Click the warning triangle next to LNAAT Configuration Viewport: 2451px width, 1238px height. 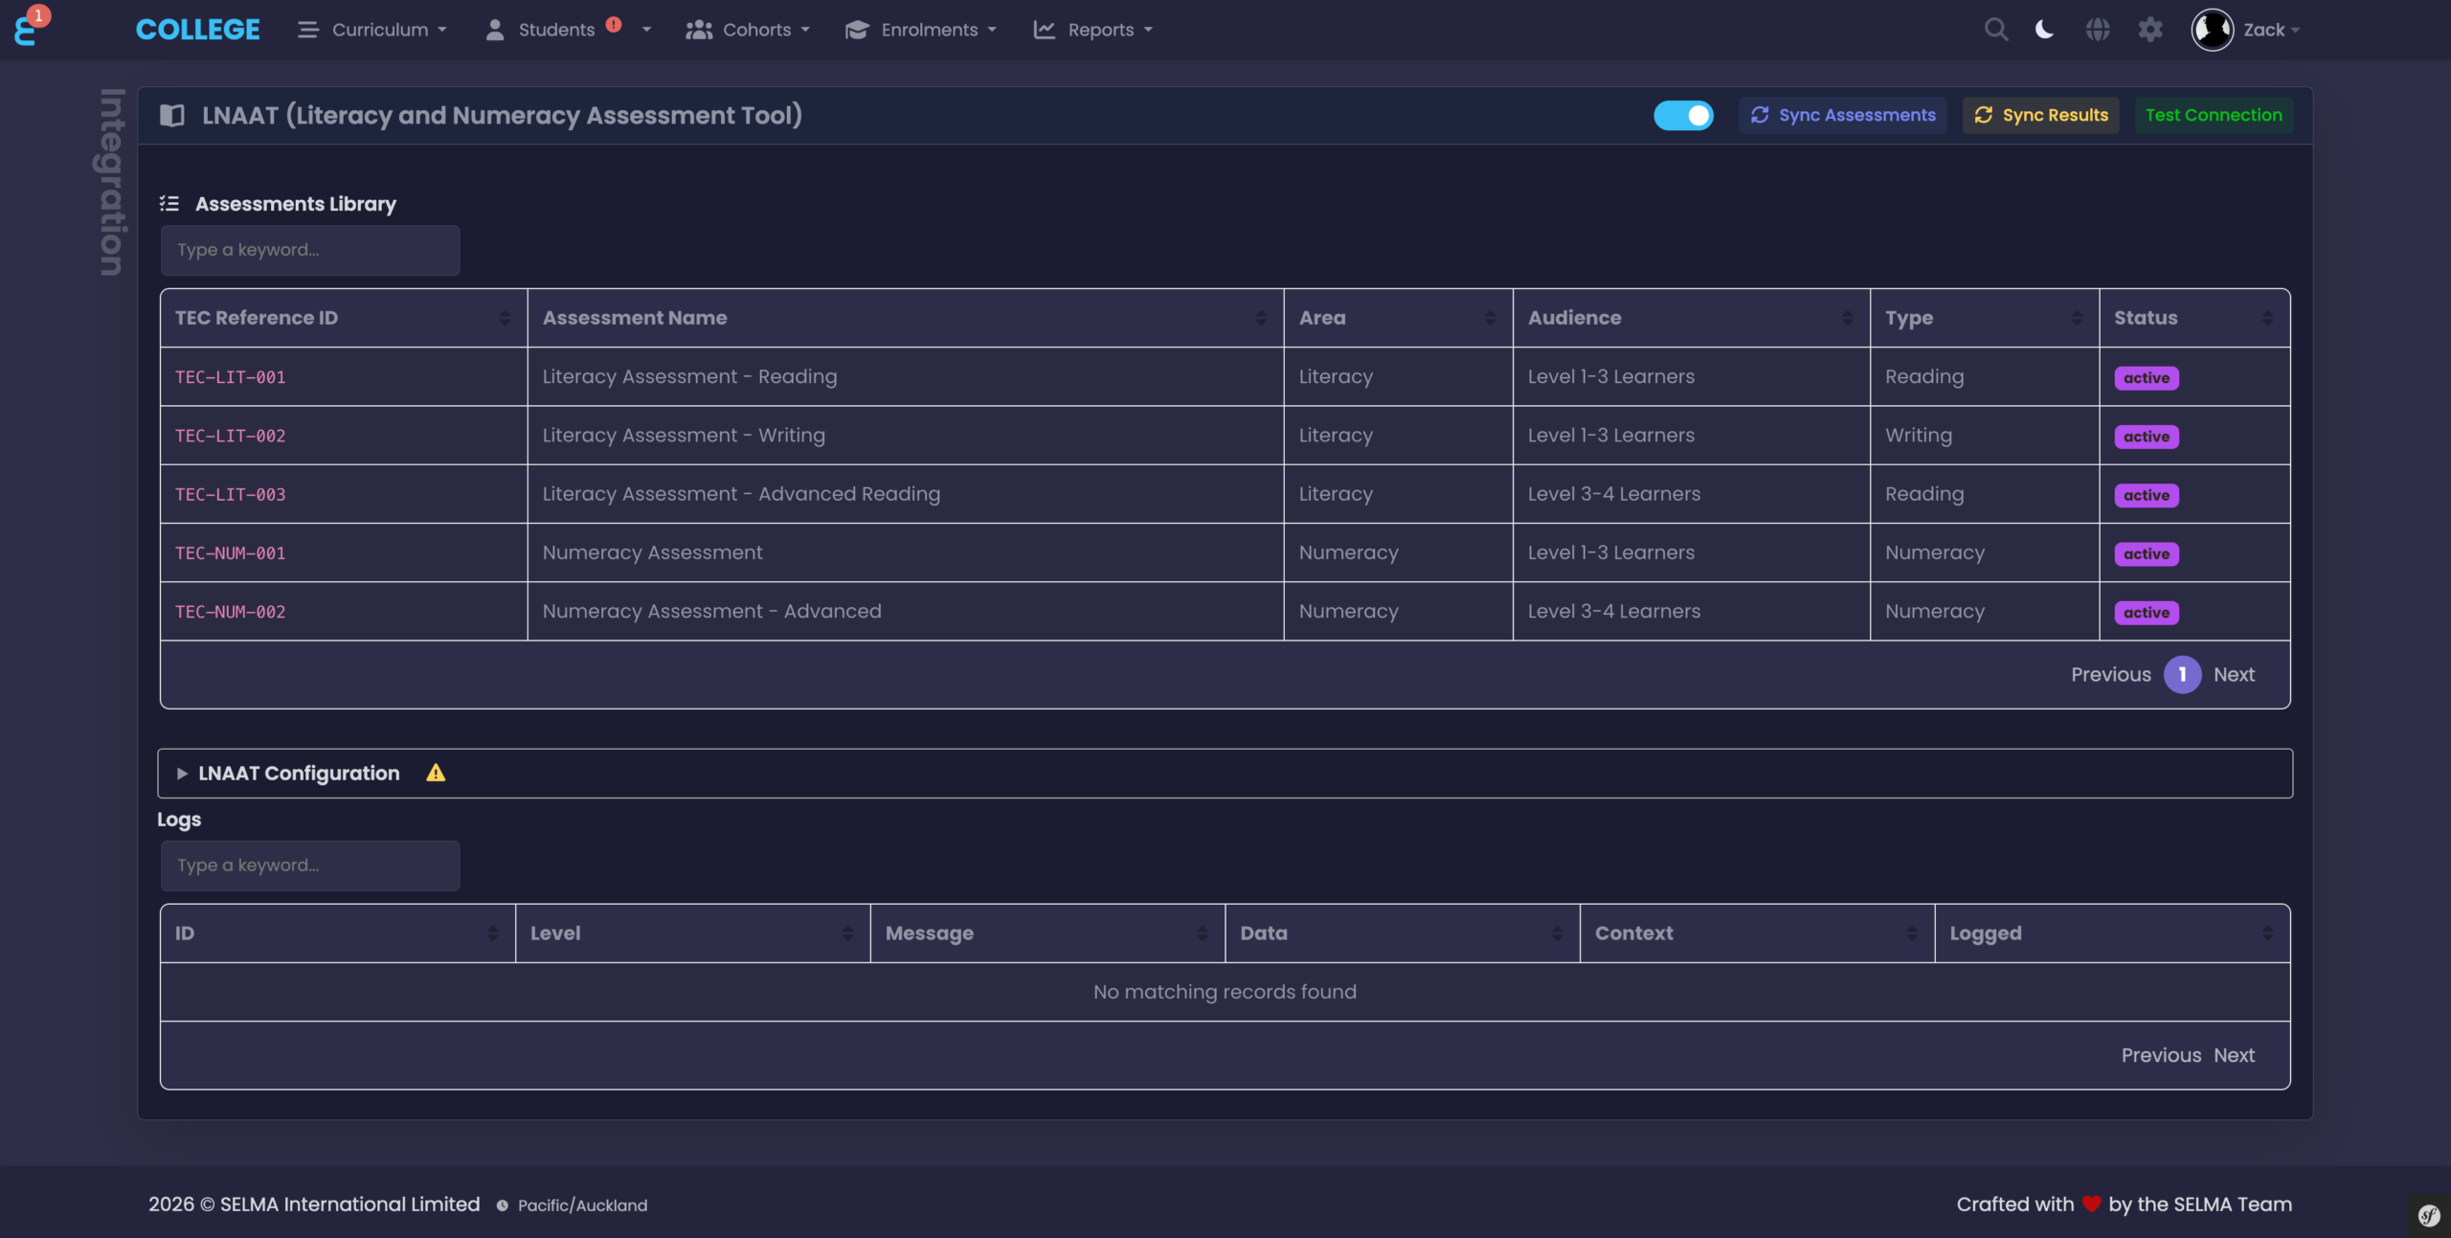pos(437,773)
